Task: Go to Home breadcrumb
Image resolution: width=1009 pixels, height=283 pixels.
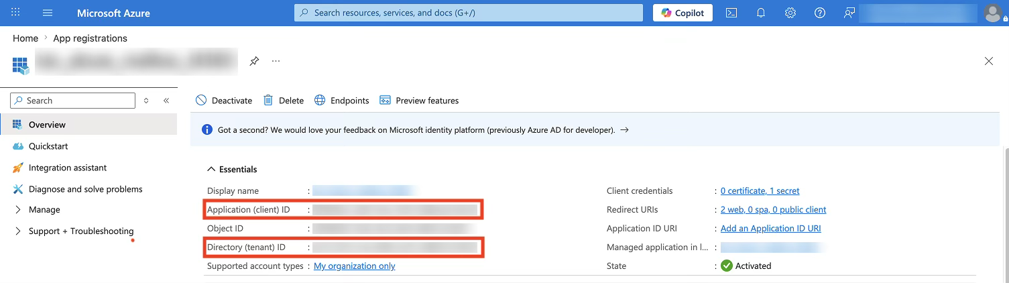Action: (25, 38)
